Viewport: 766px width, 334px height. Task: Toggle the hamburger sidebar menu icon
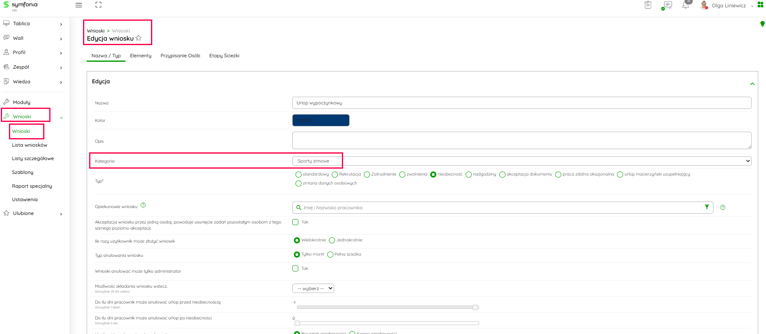(79, 5)
